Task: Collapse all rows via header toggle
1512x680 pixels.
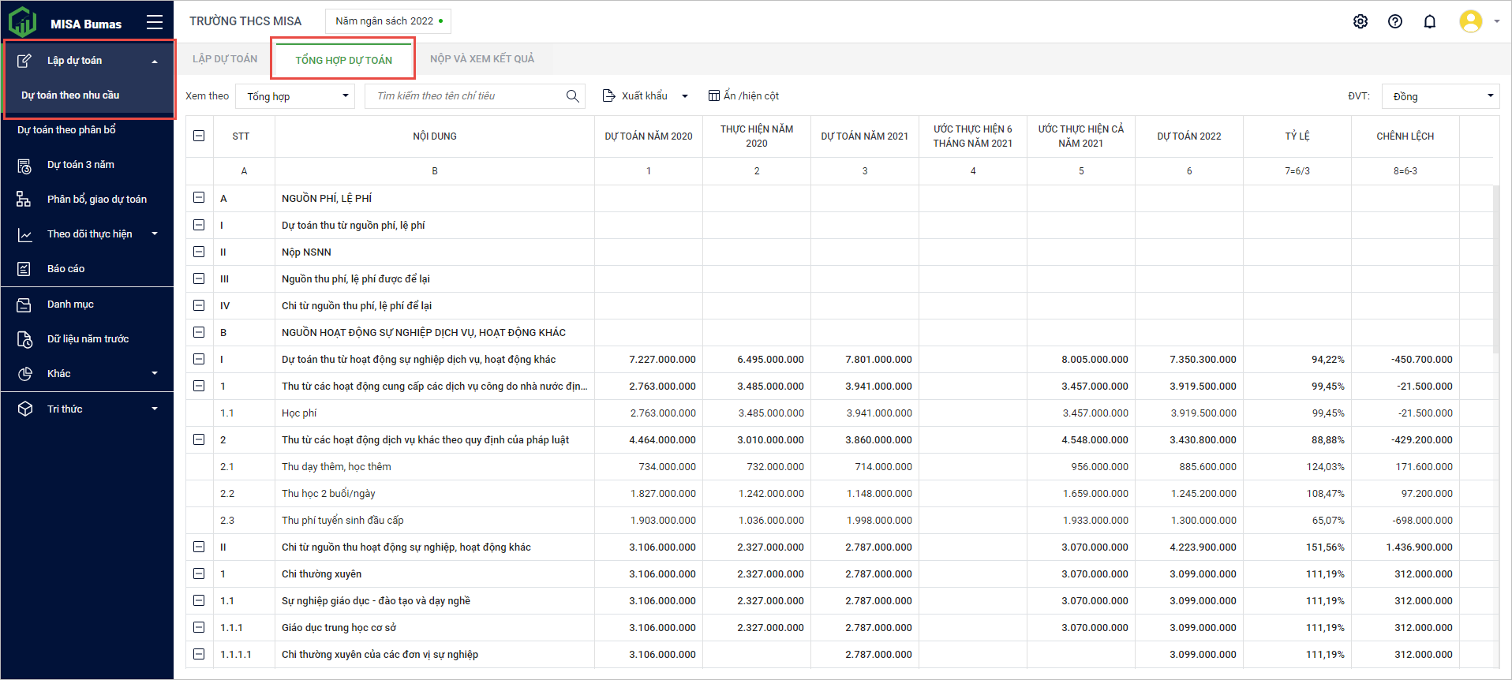Action: [x=199, y=136]
